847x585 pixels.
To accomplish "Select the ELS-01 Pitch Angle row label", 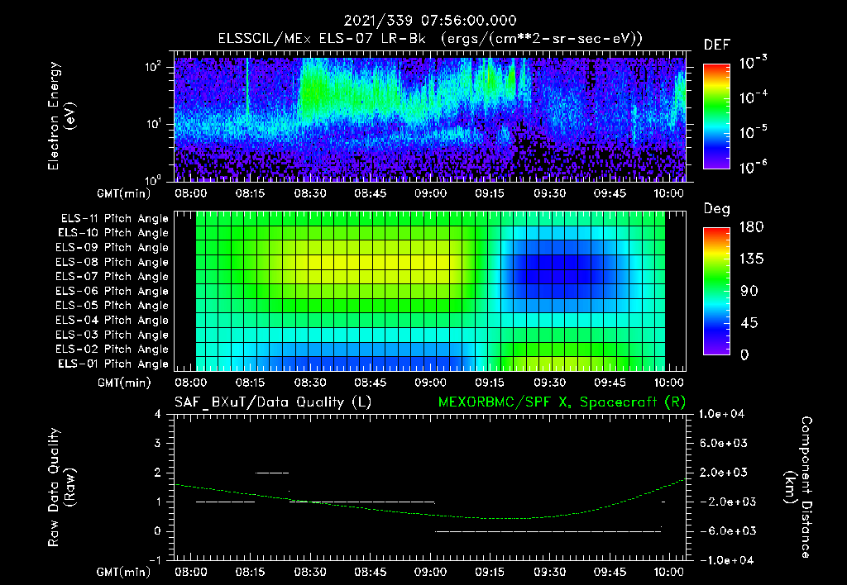I will tap(112, 364).
